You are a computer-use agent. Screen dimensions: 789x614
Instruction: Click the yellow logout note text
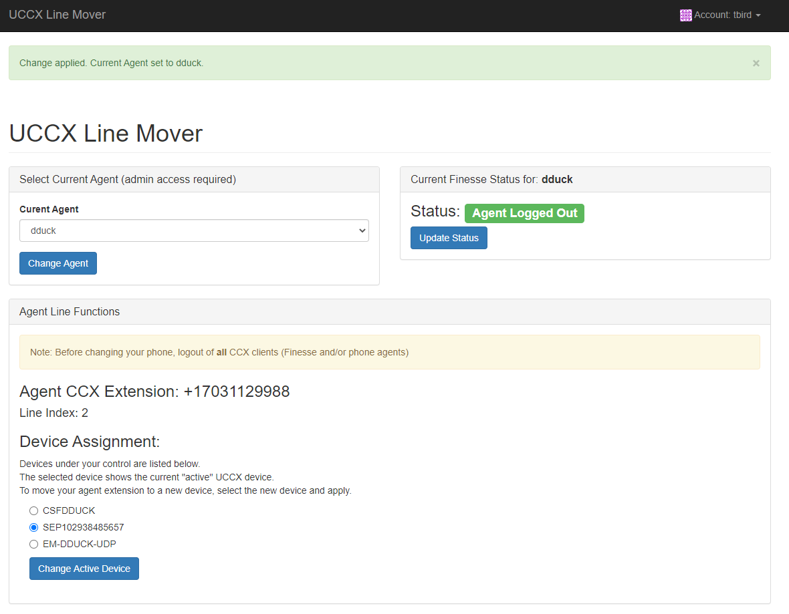point(219,353)
